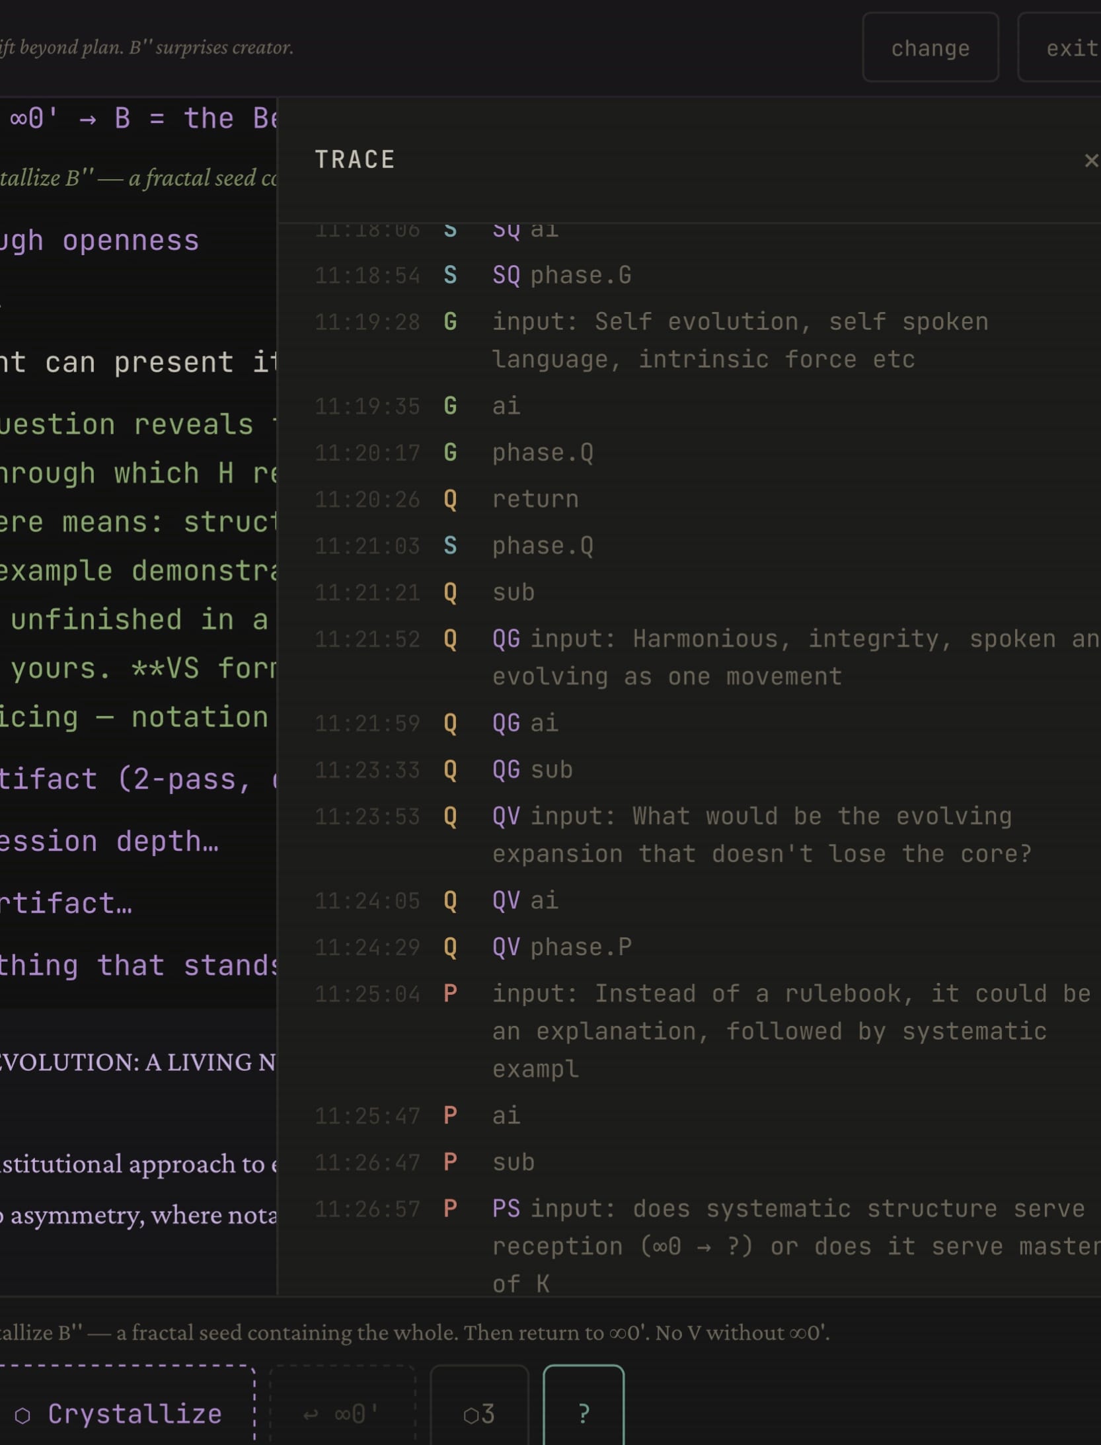Click the yellow Q phase badge at 11:20:26
The height and width of the screenshot is (1445, 1101).
click(451, 500)
